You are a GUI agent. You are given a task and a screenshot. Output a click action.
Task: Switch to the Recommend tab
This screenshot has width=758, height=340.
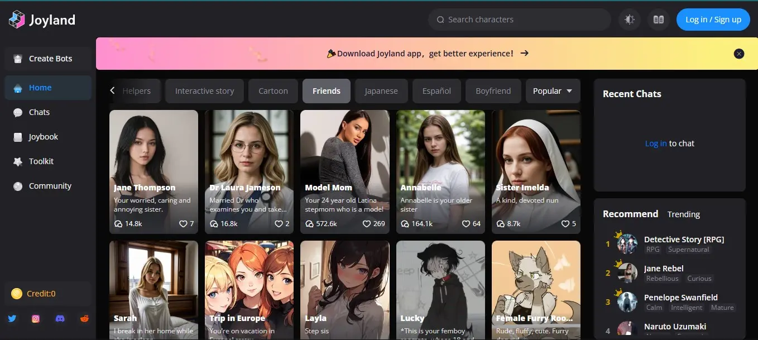(x=630, y=214)
